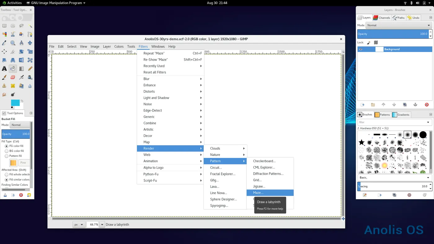434x244 pixels.
Task: Choose Fill similar colors option
Action: point(7,180)
